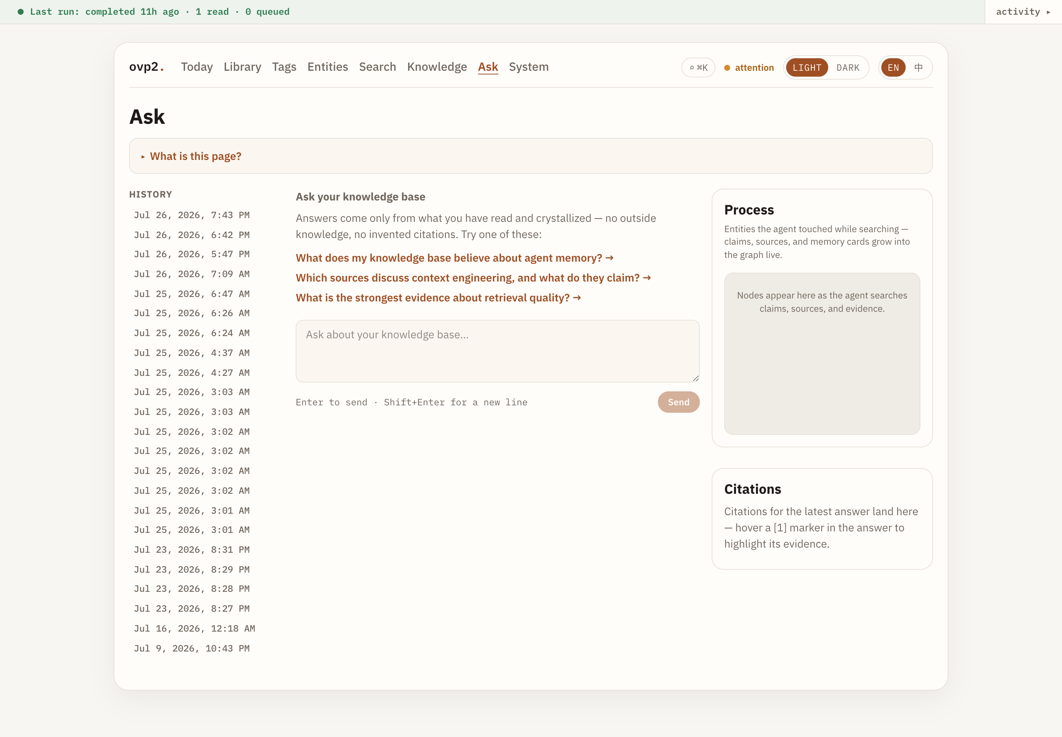This screenshot has width=1062, height=737.
Task: Click the last run status bar text
Action: point(159,11)
